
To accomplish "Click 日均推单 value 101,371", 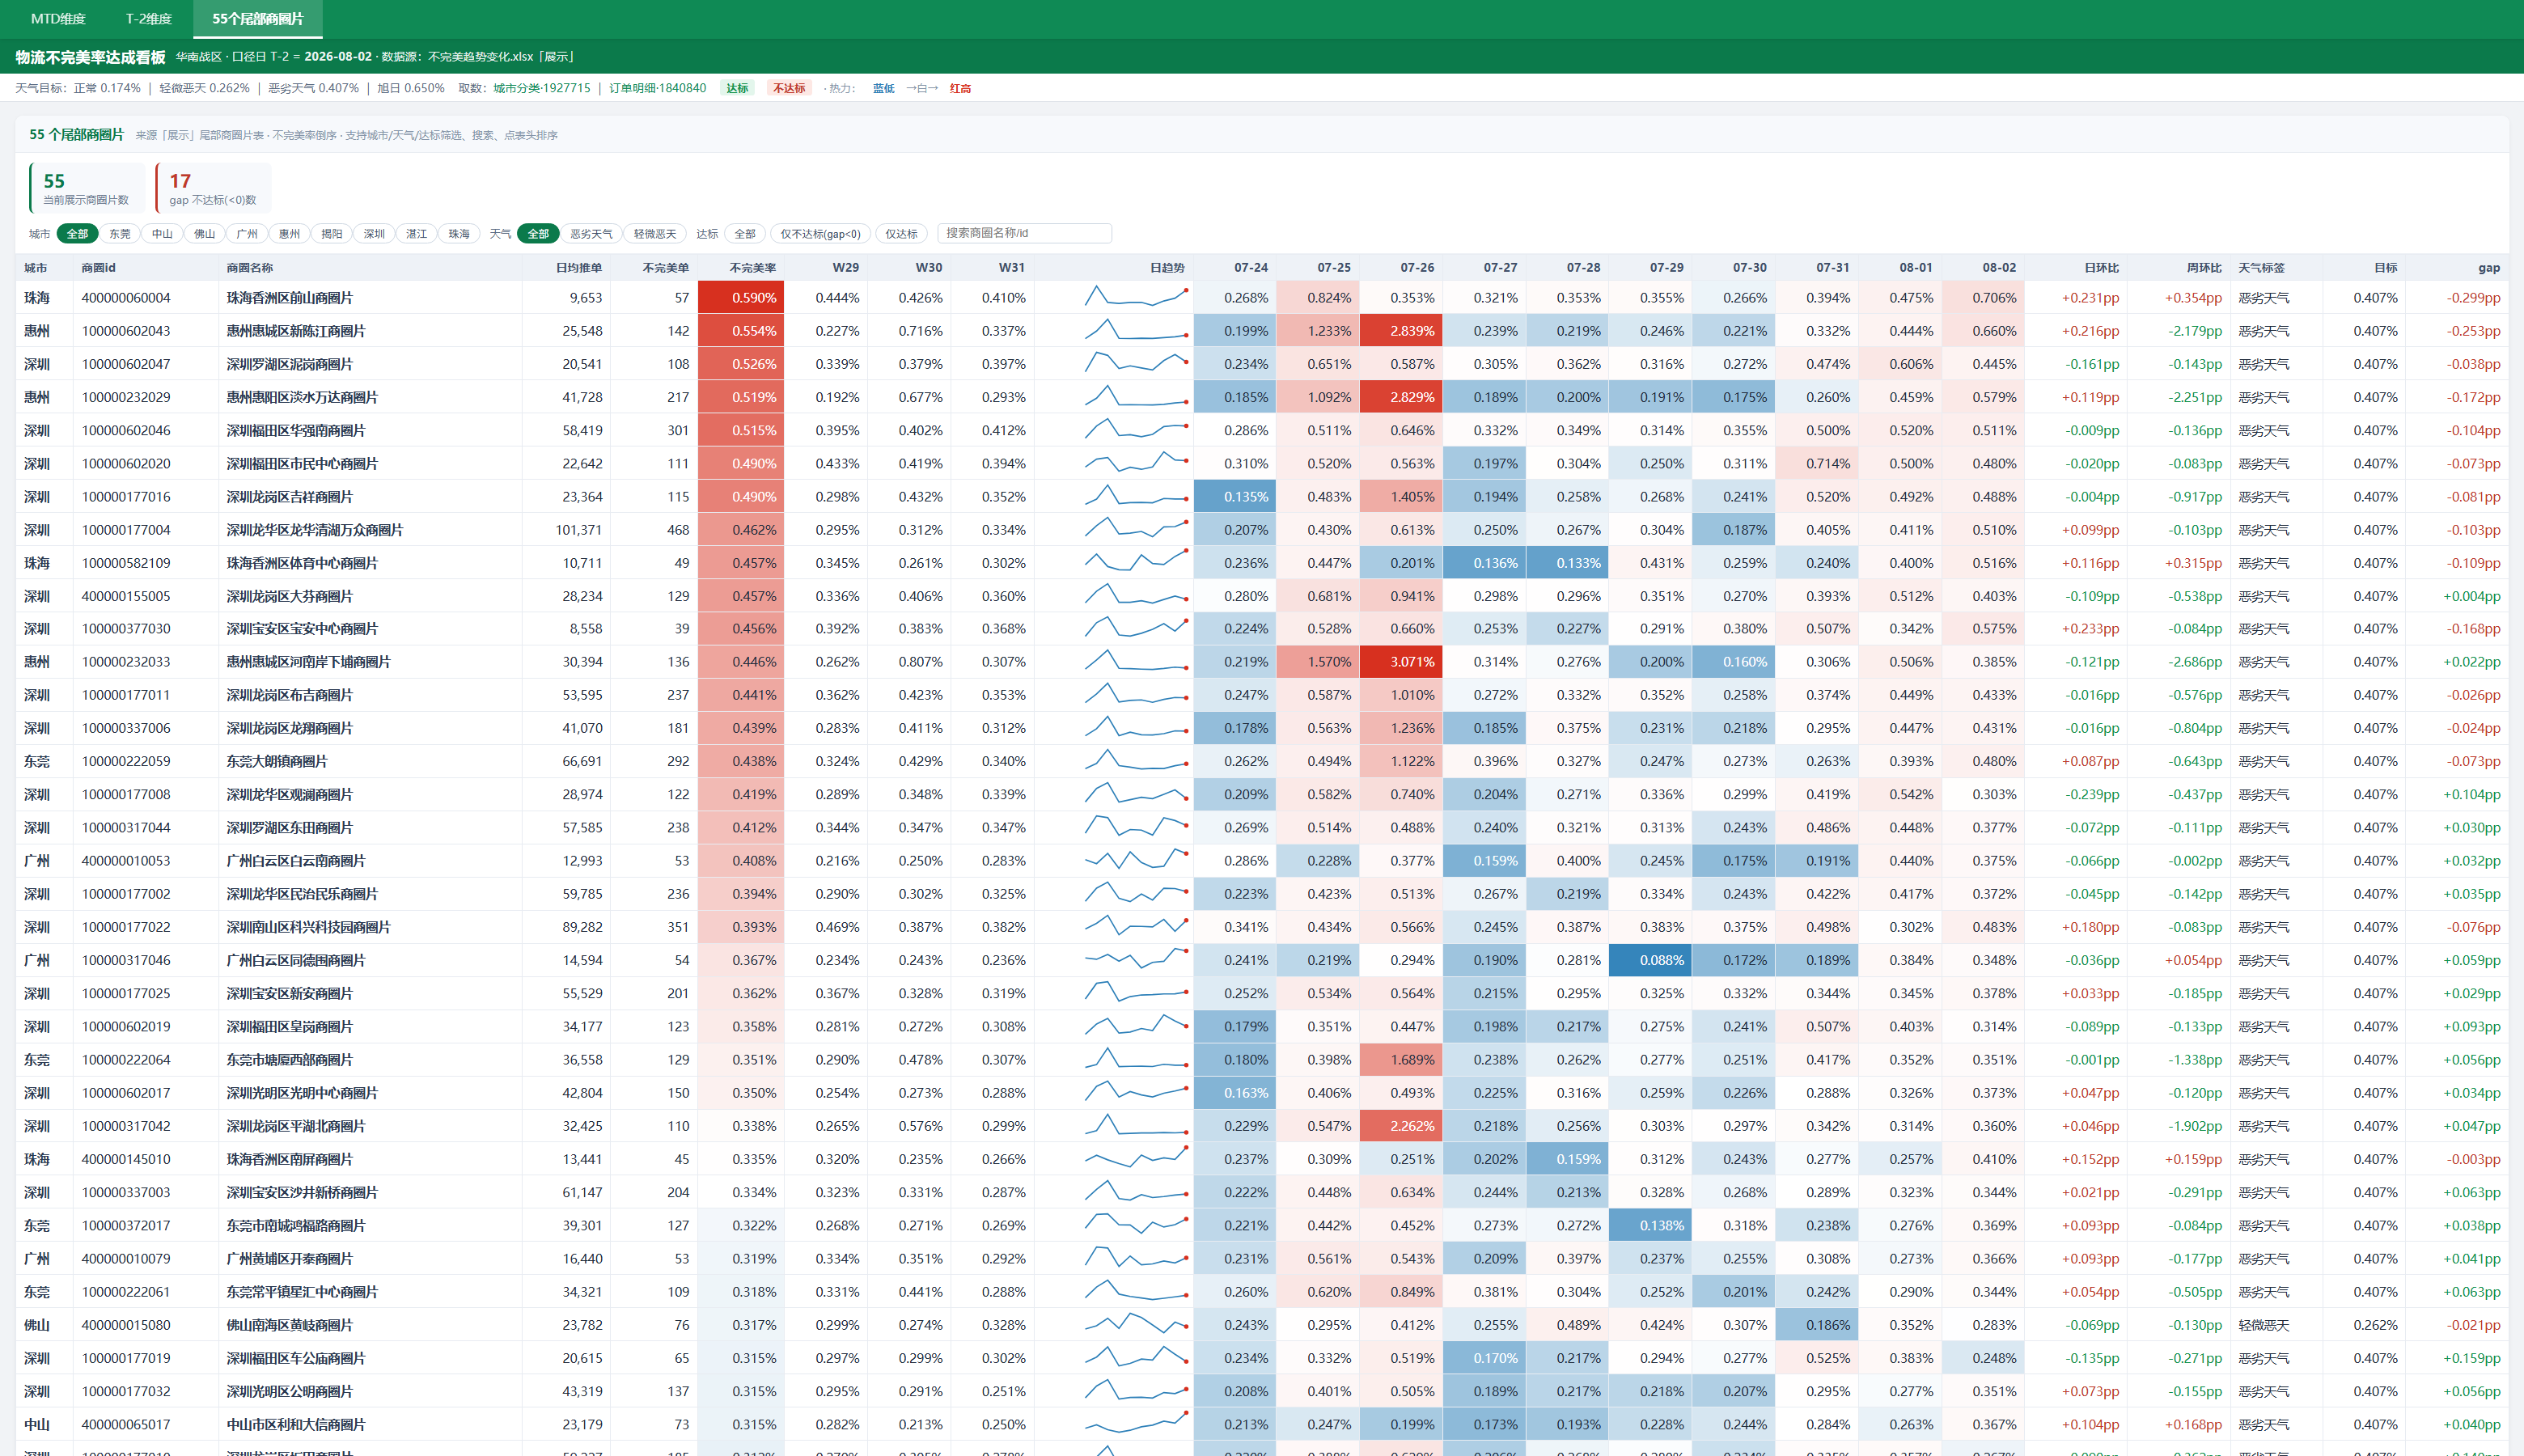I will pyautogui.click(x=579, y=530).
